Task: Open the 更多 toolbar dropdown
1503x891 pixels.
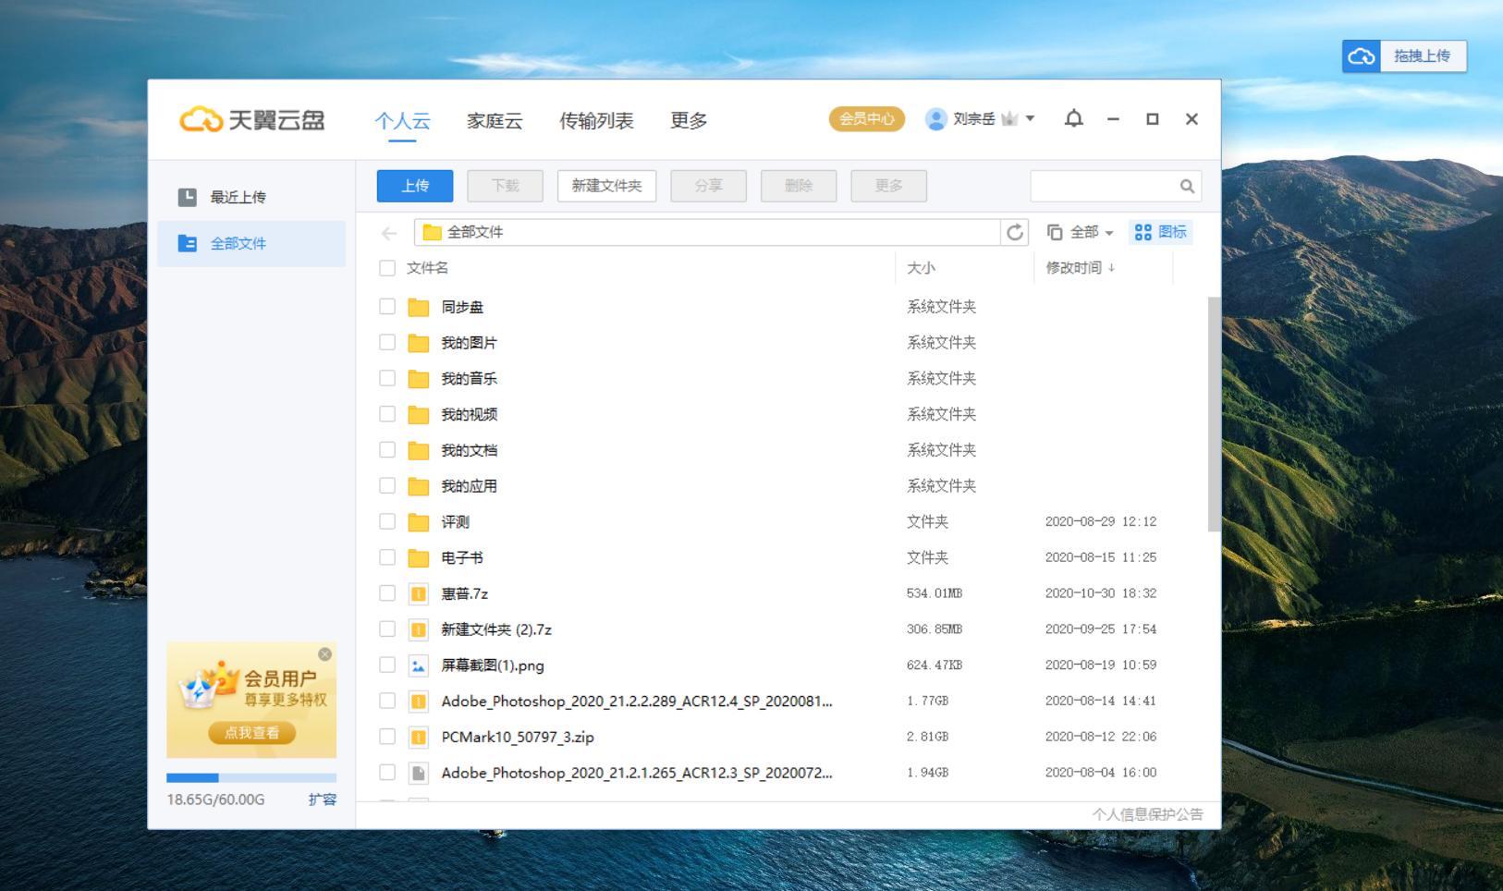Action: [x=887, y=186]
